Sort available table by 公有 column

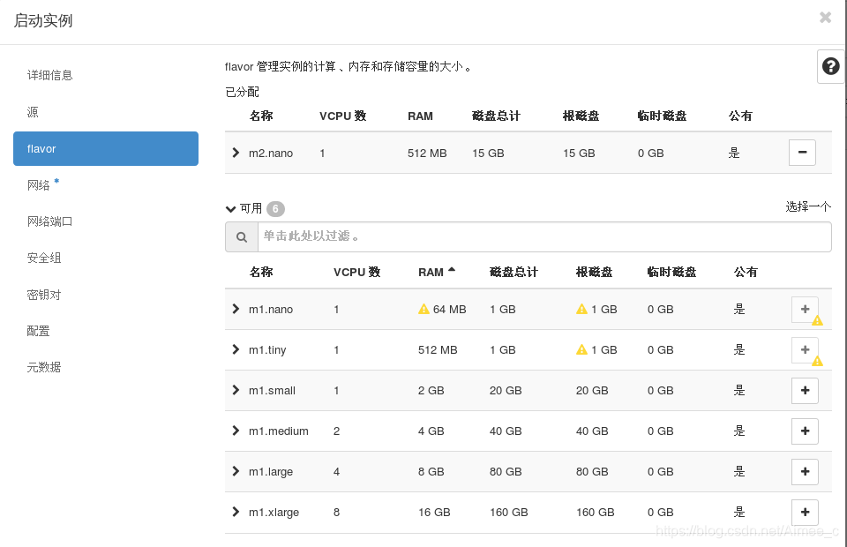tap(746, 272)
